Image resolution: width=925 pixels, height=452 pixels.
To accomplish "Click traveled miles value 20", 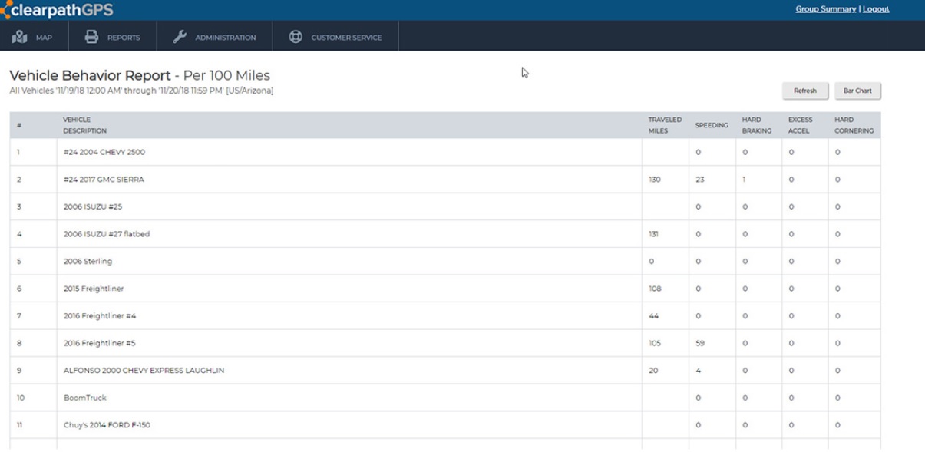I will click(653, 370).
